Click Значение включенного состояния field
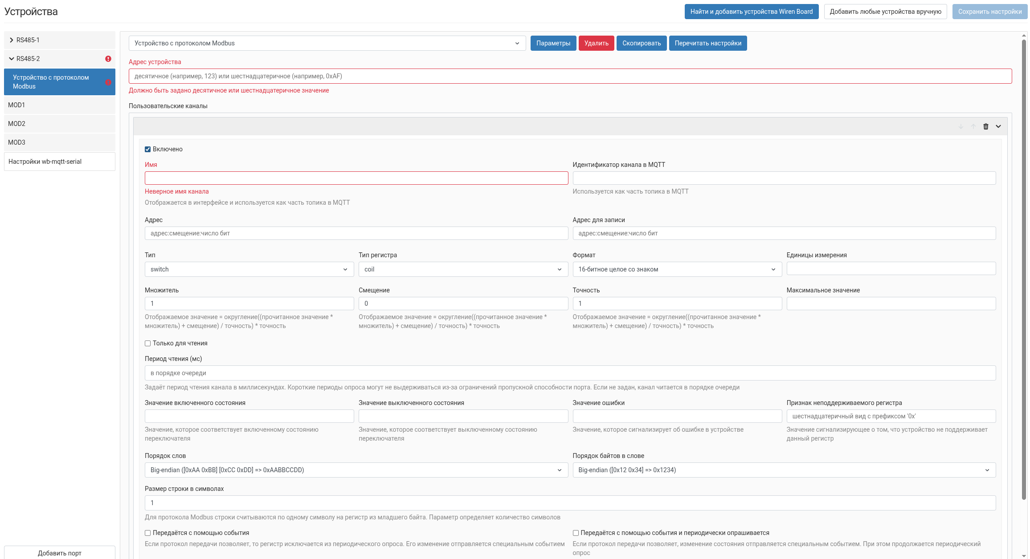 click(249, 416)
